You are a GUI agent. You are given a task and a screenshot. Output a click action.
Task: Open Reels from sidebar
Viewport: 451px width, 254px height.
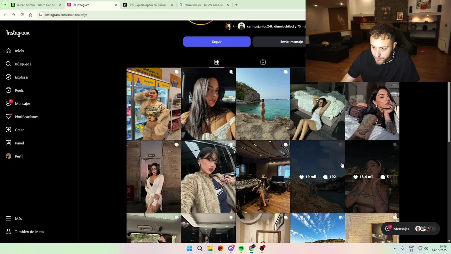pos(14,90)
